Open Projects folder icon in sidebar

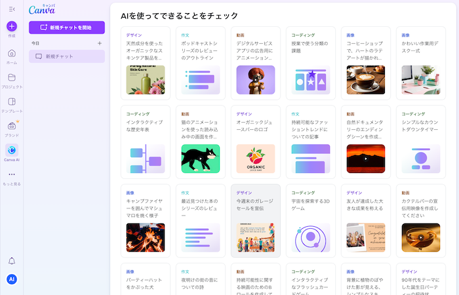(x=12, y=77)
